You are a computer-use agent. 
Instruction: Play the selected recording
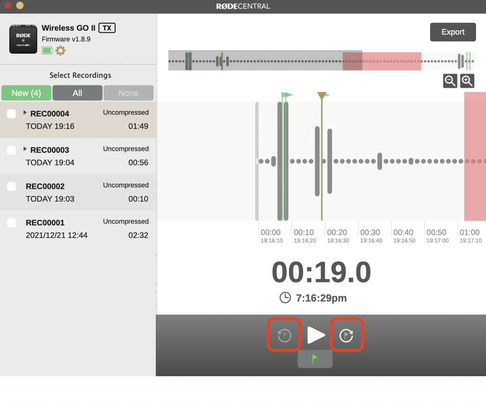pyautogui.click(x=316, y=335)
